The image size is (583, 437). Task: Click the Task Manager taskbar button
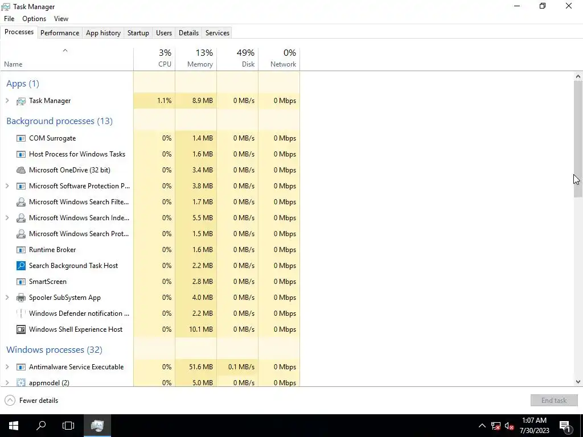[97, 426]
